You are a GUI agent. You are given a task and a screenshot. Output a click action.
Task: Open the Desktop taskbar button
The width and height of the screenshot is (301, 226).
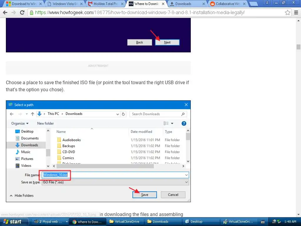(x=201, y=222)
